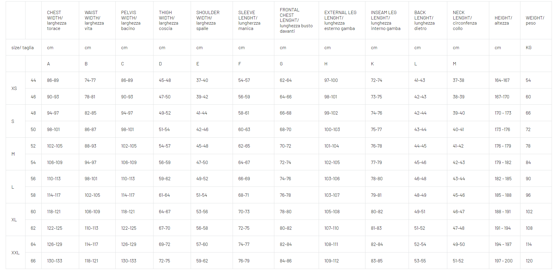Select the size 52 row number
This screenshot has height=272, width=557.
[33, 146]
